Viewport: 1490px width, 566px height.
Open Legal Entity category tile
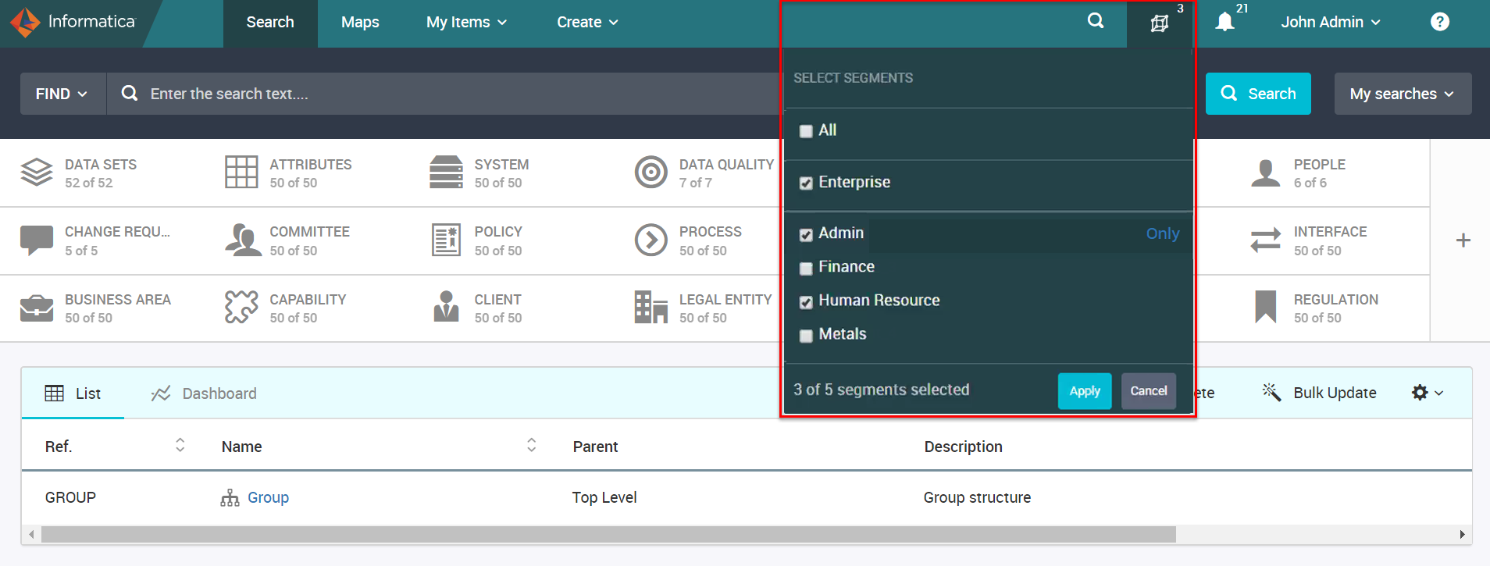coord(704,308)
